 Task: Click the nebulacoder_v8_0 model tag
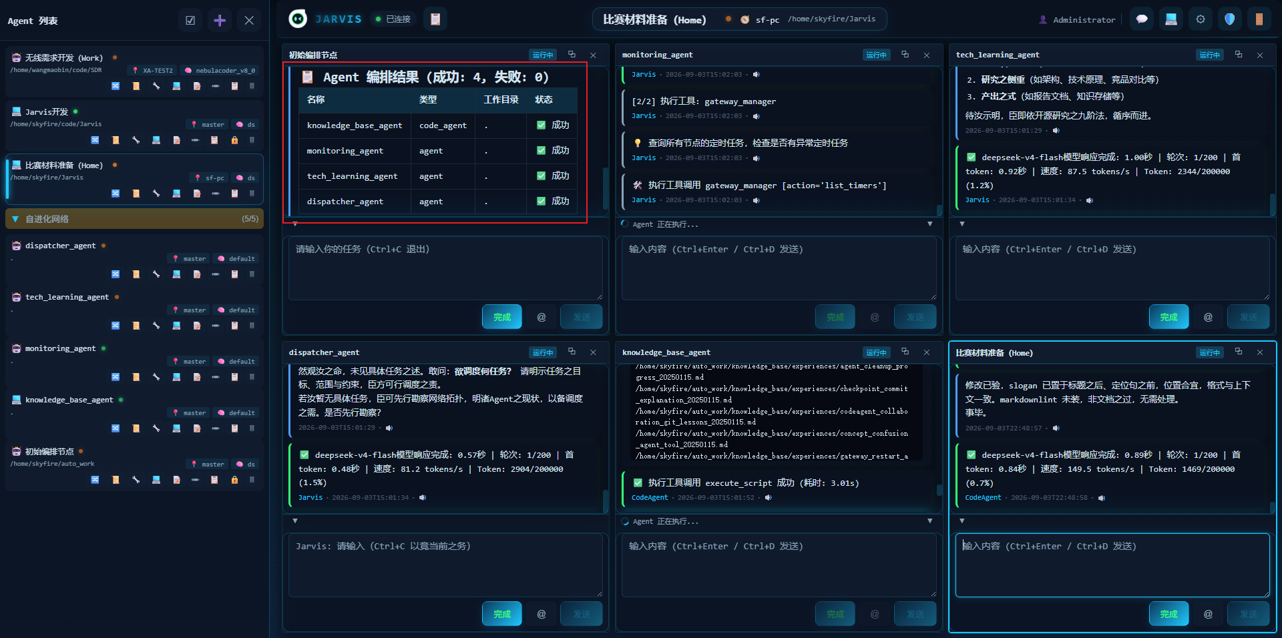pos(220,70)
